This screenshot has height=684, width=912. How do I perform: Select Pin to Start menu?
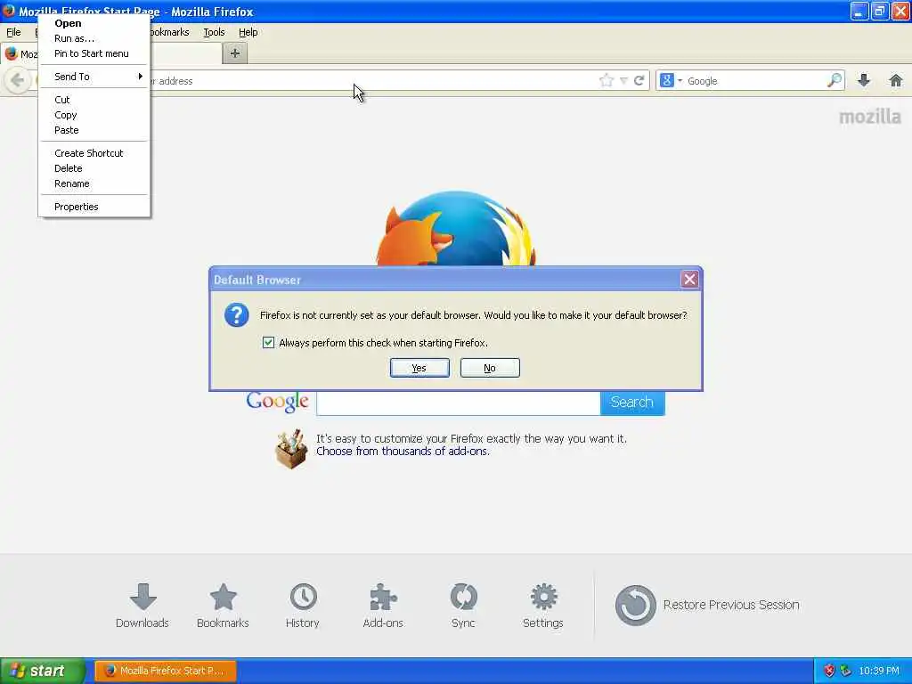coord(94,53)
